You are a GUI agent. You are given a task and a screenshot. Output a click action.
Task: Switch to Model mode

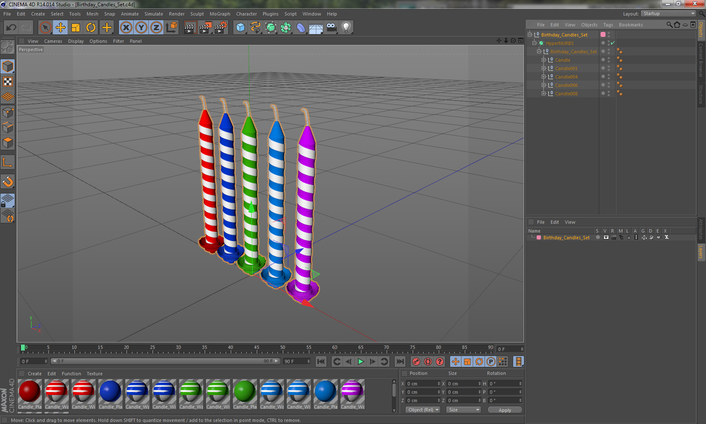point(8,66)
